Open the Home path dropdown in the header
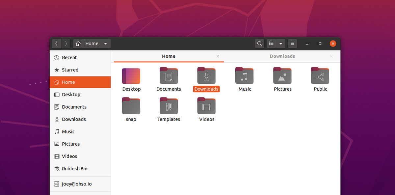Image resolution: width=395 pixels, height=195 pixels. pyautogui.click(x=105, y=43)
